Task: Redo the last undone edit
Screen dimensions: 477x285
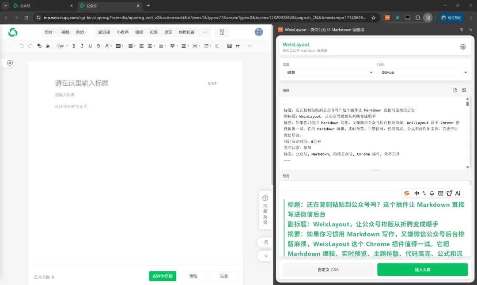Action: (30, 46)
